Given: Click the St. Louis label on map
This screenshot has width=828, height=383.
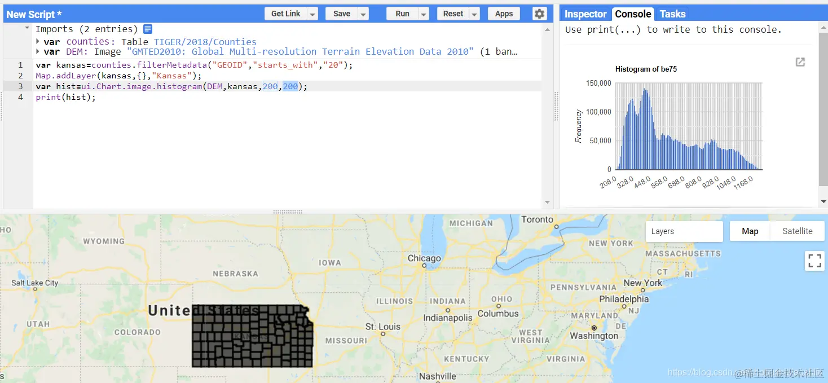Looking at the screenshot, I should click(x=382, y=327).
